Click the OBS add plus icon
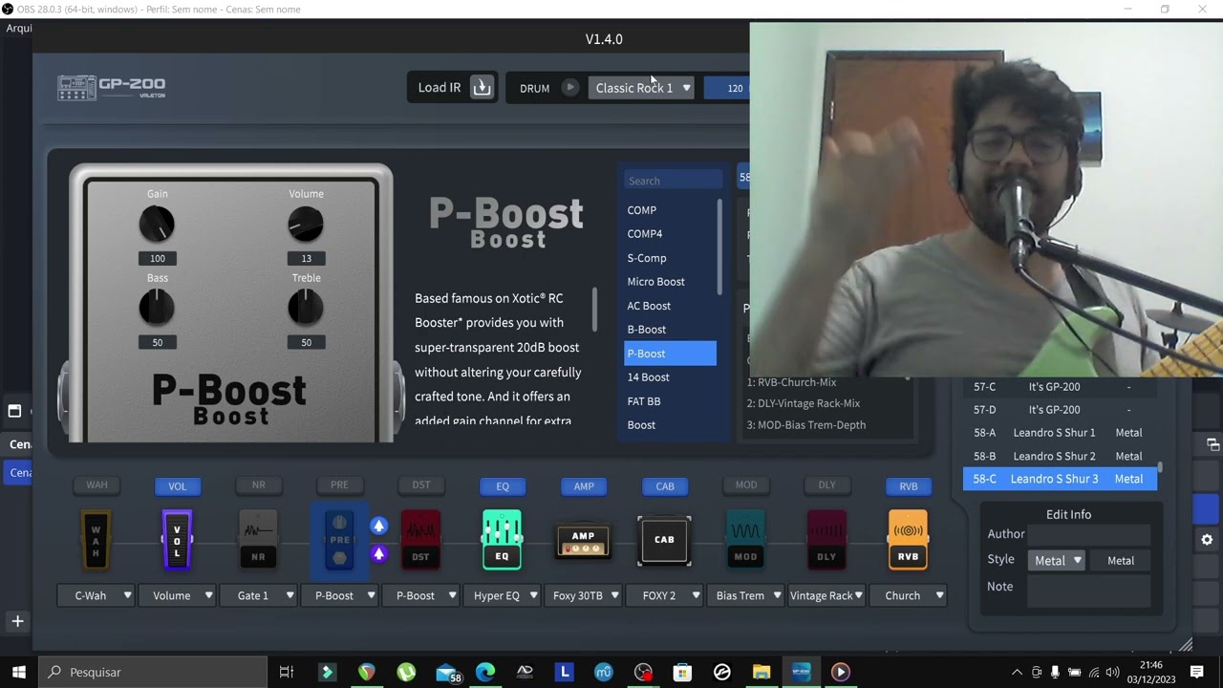 [x=17, y=621]
